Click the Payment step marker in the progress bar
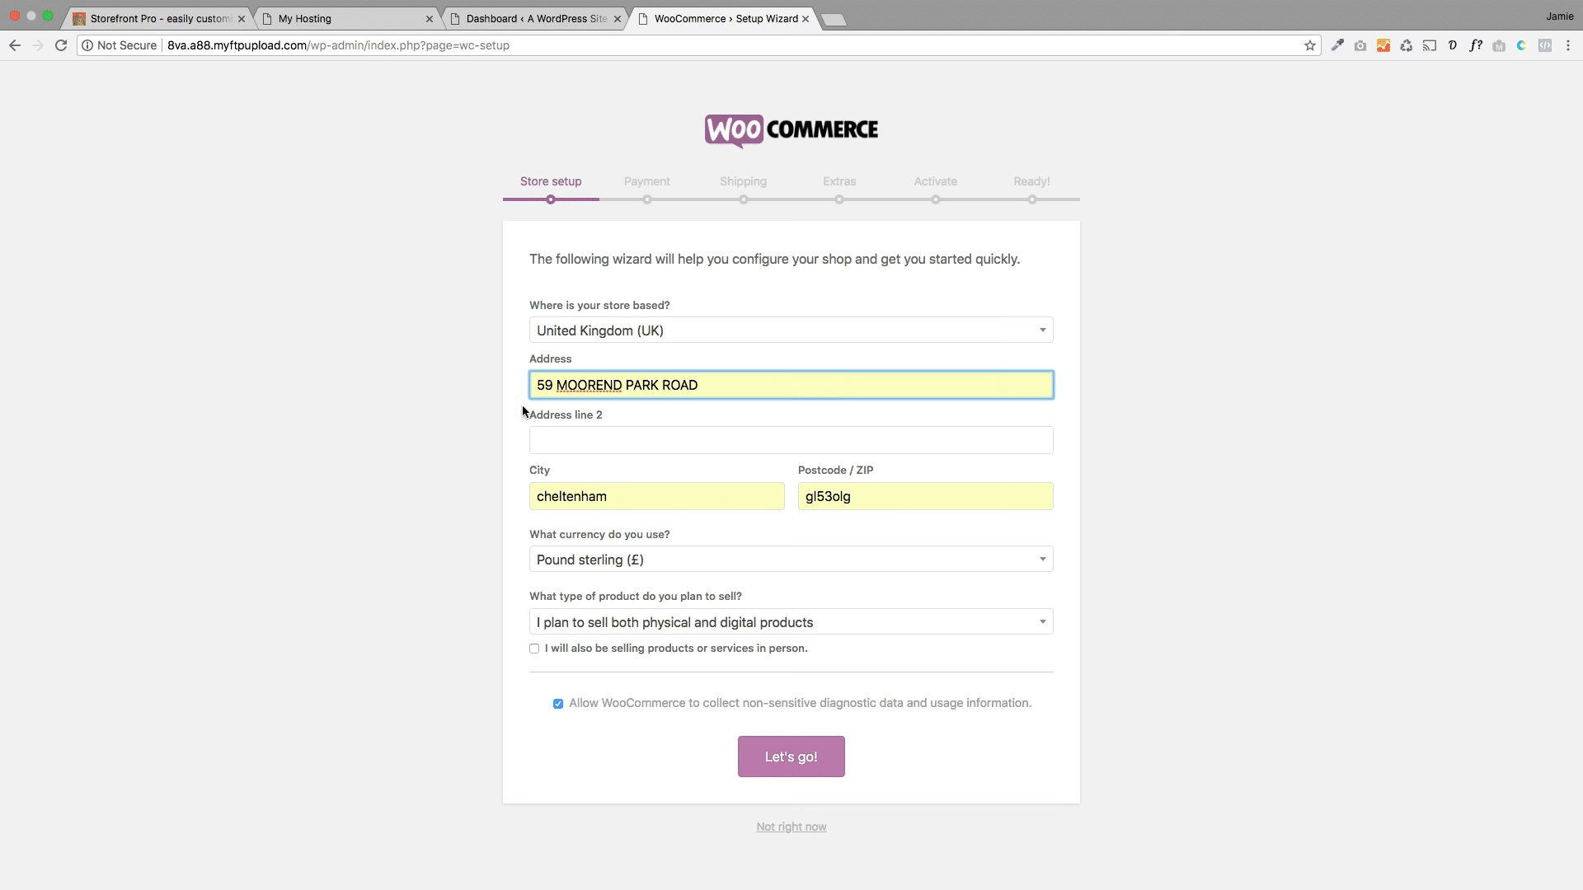 (647, 199)
